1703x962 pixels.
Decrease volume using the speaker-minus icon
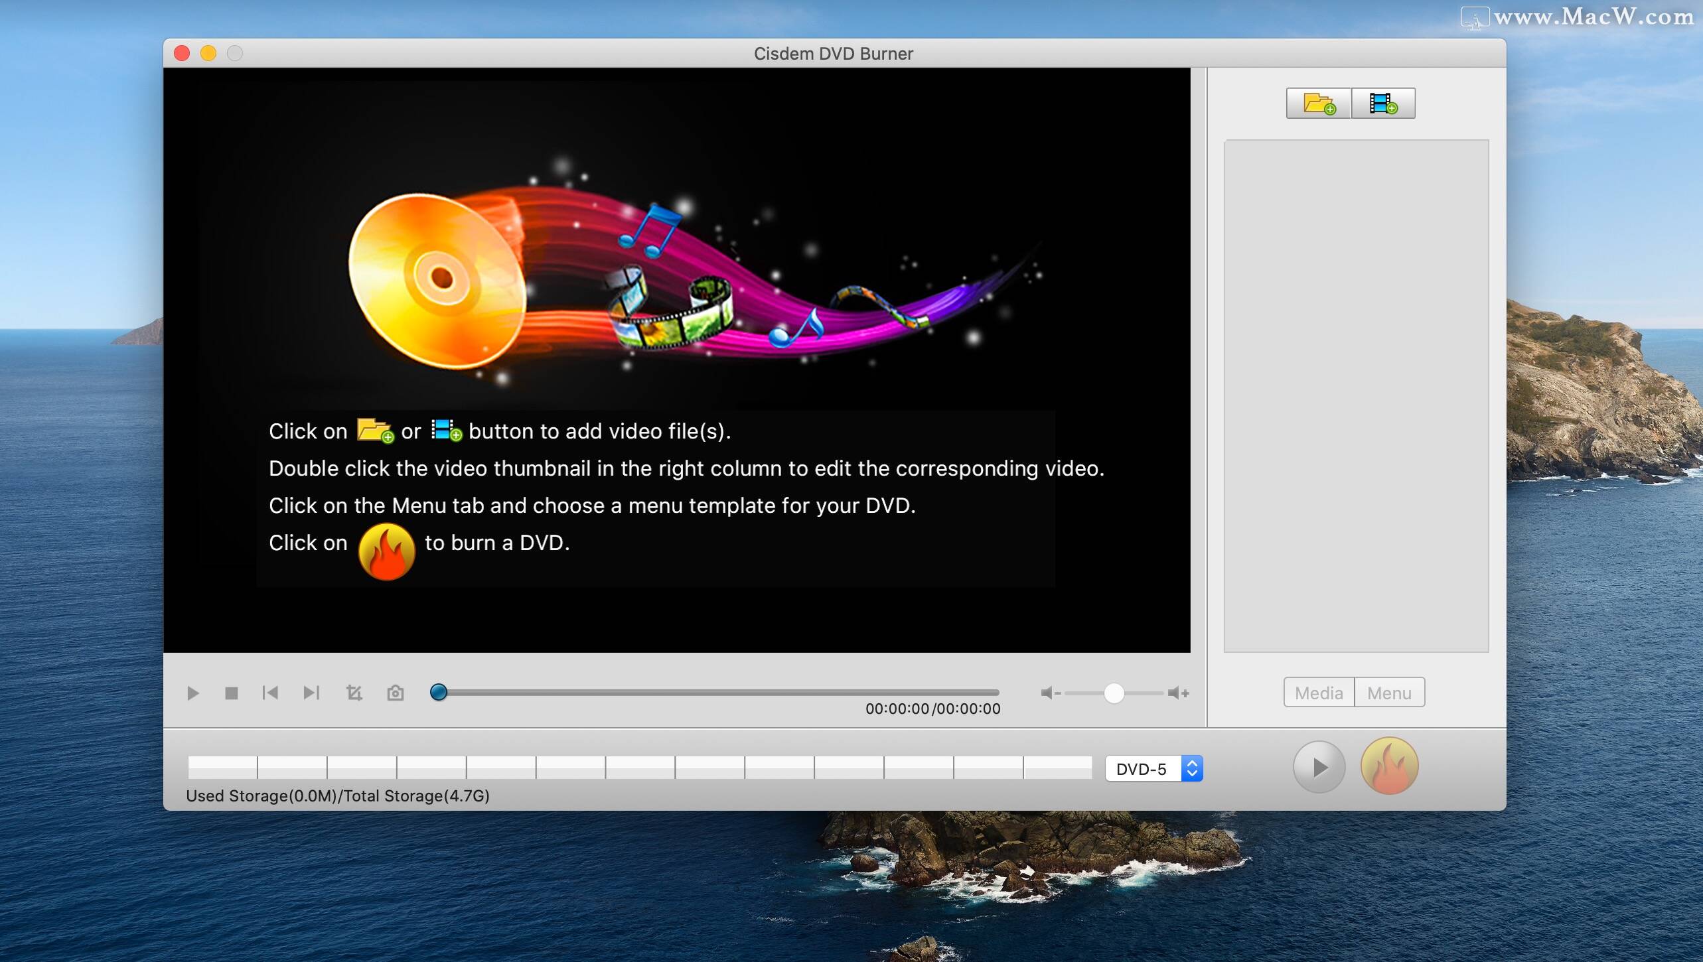[1050, 693]
